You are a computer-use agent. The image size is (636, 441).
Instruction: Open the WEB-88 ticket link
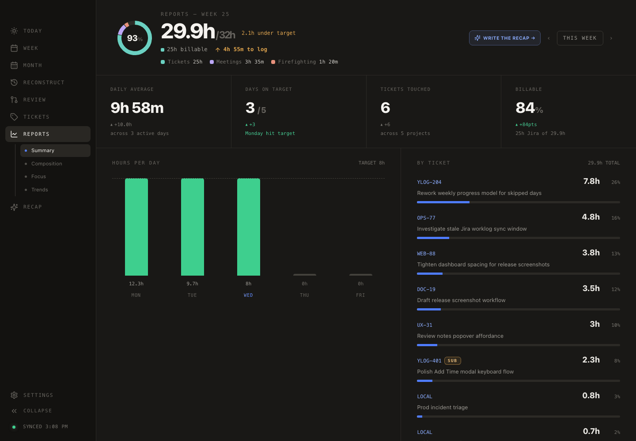(426, 254)
